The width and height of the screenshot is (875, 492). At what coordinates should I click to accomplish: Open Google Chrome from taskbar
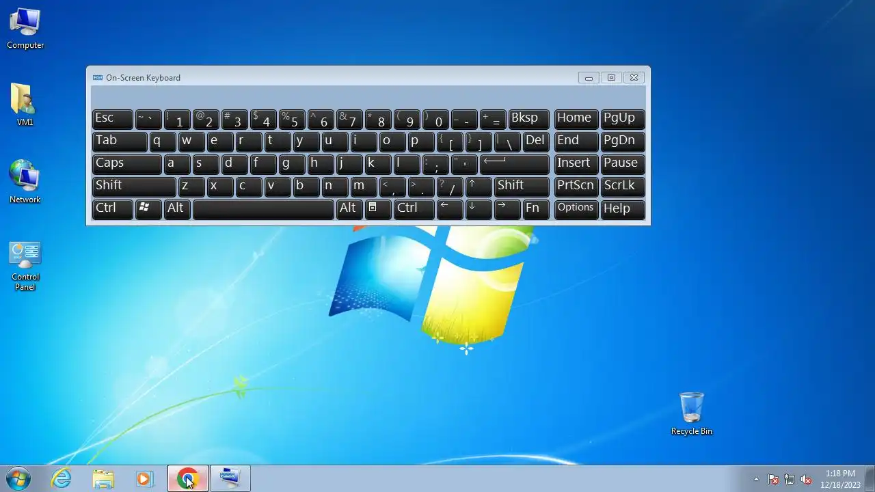[x=187, y=478]
